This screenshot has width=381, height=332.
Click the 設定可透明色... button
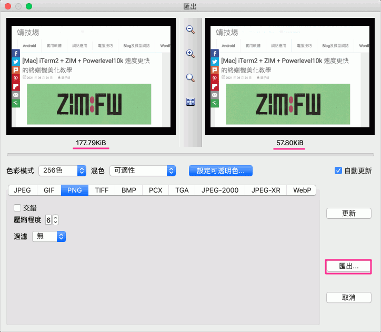220,171
